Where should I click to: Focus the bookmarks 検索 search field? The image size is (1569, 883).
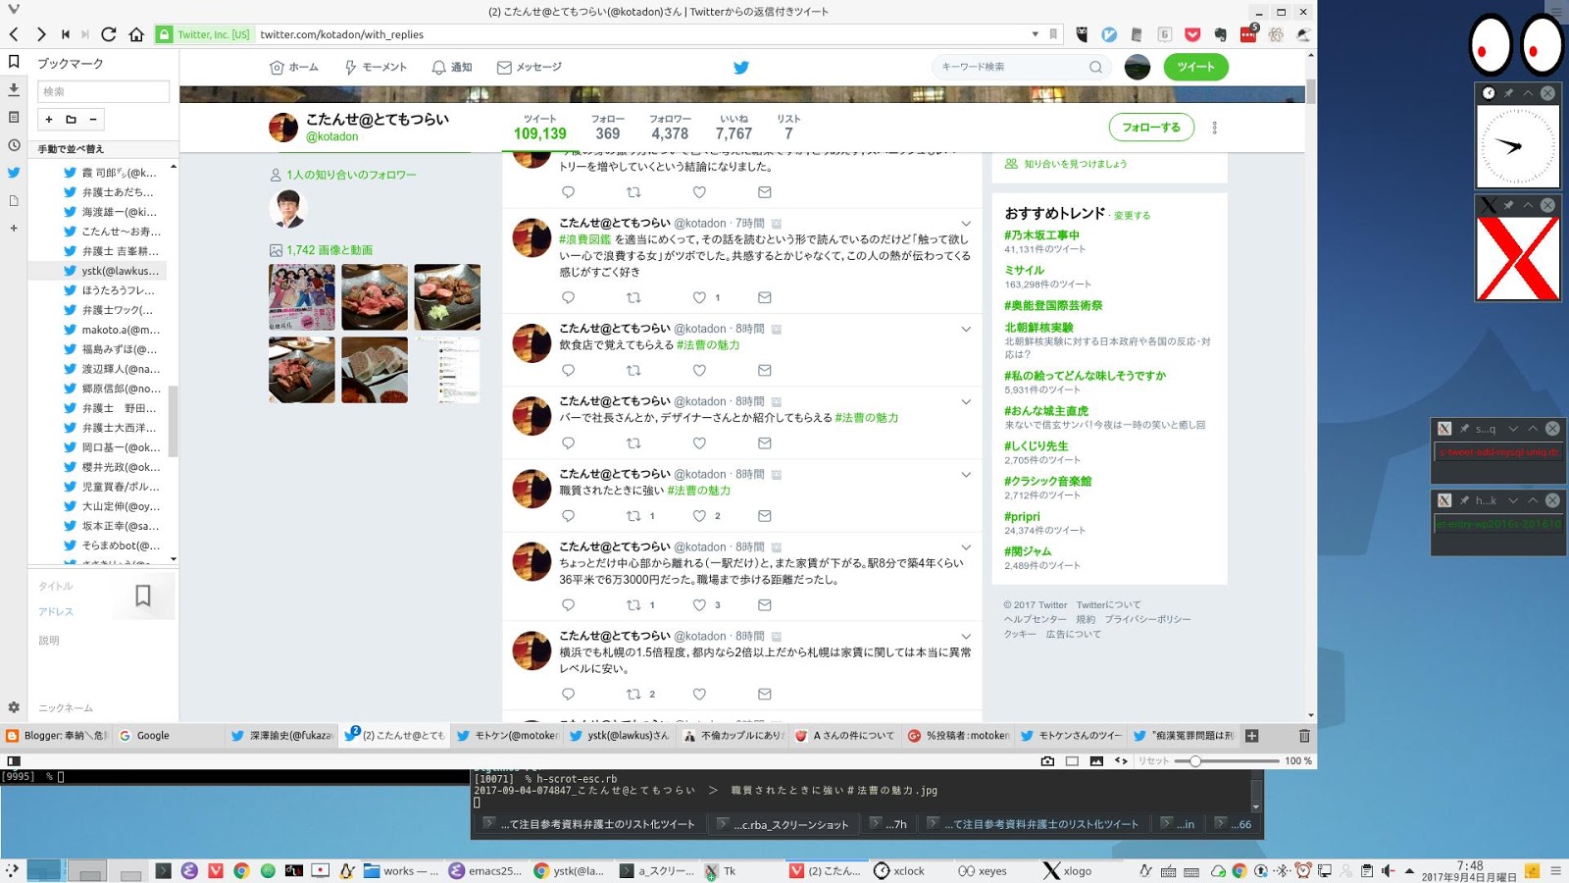click(x=103, y=91)
